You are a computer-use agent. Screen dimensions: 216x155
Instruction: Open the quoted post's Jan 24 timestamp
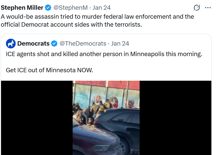(120, 44)
